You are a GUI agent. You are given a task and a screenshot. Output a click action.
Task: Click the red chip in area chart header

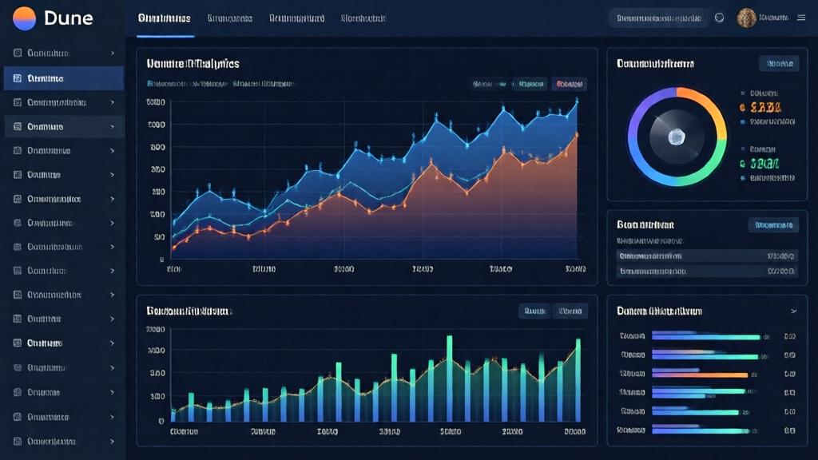(569, 84)
